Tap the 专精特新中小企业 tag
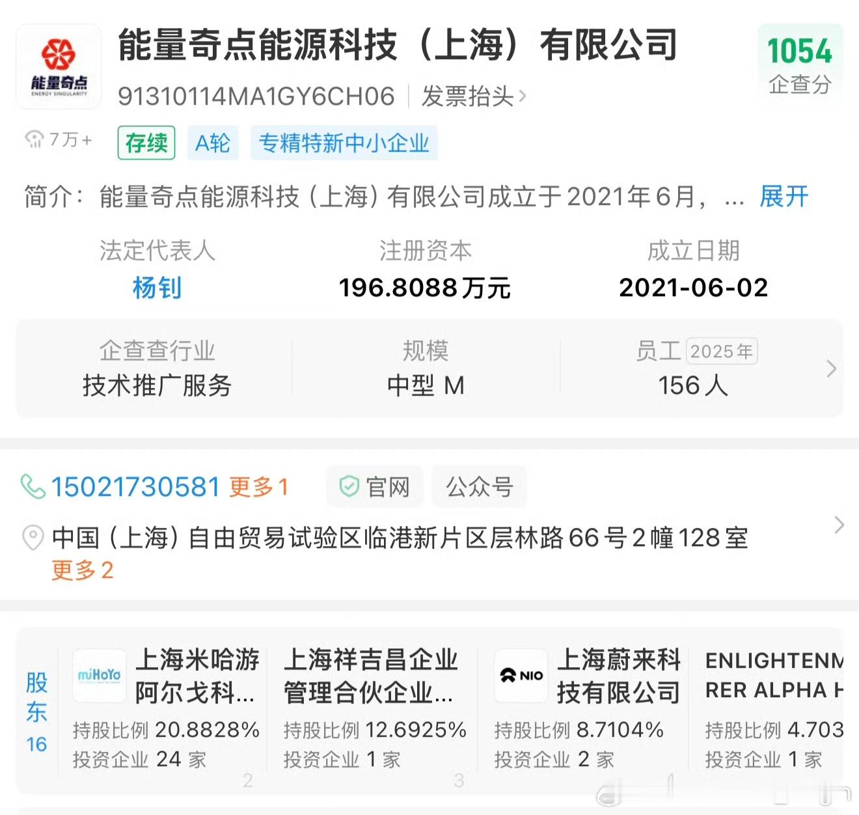 344,143
